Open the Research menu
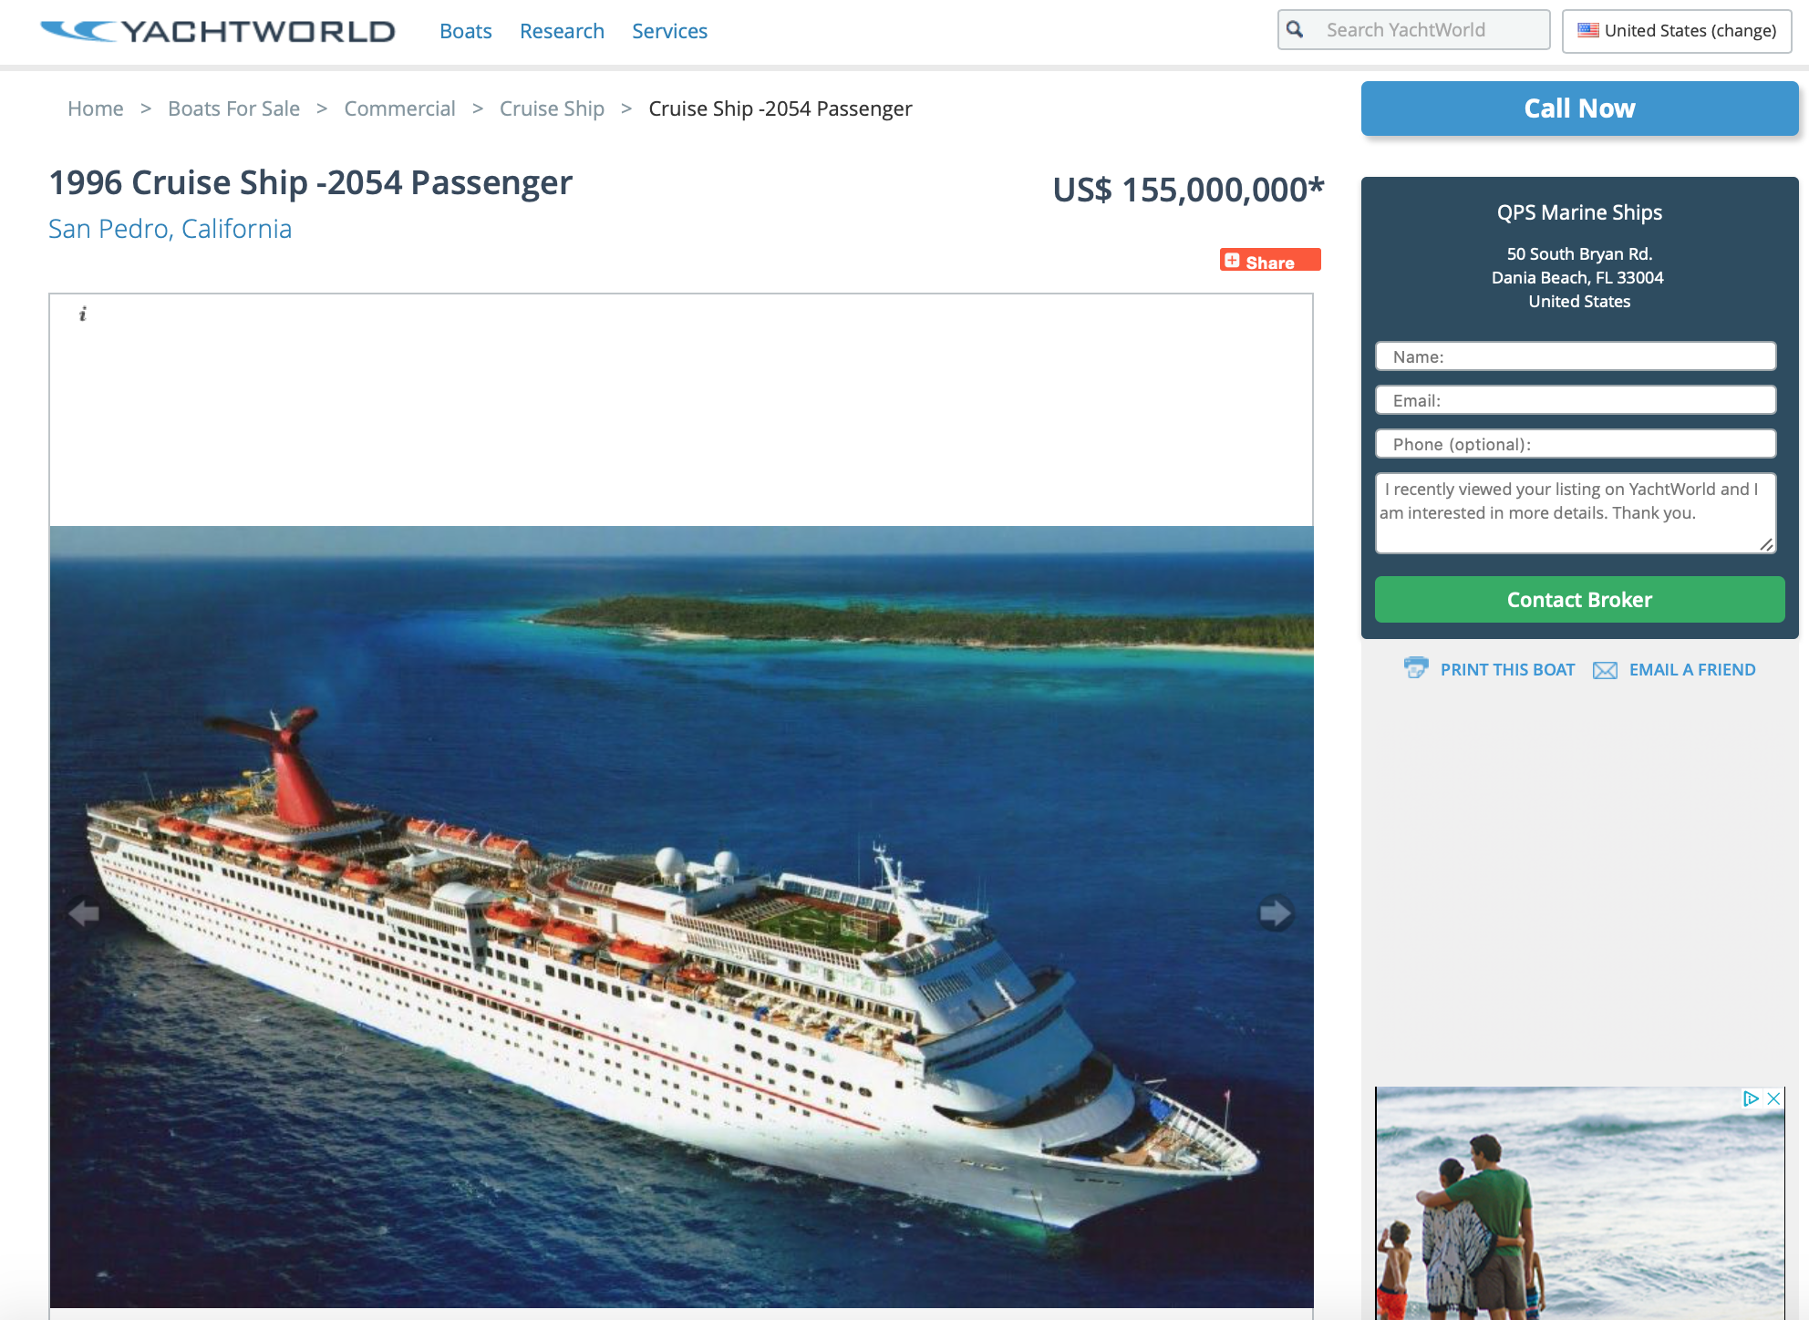 (x=562, y=31)
